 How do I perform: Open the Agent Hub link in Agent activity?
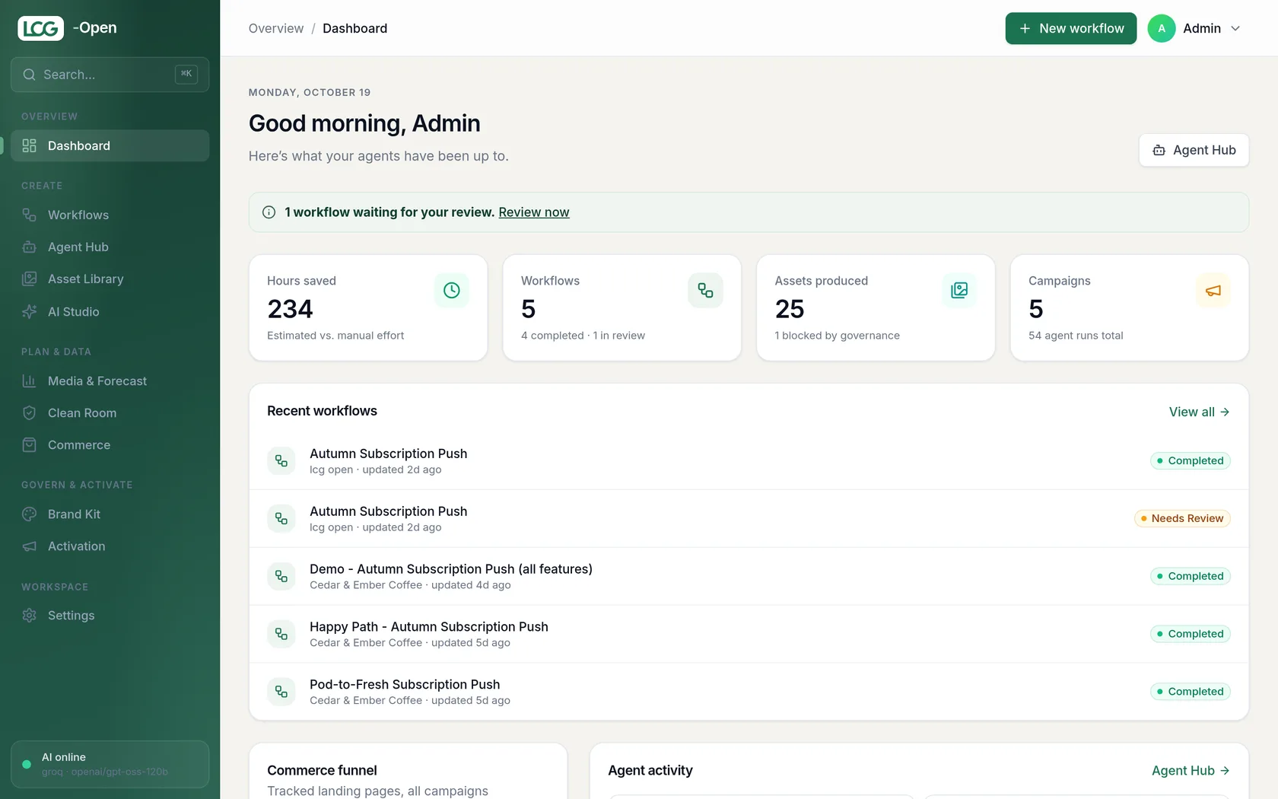click(x=1191, y=771)
